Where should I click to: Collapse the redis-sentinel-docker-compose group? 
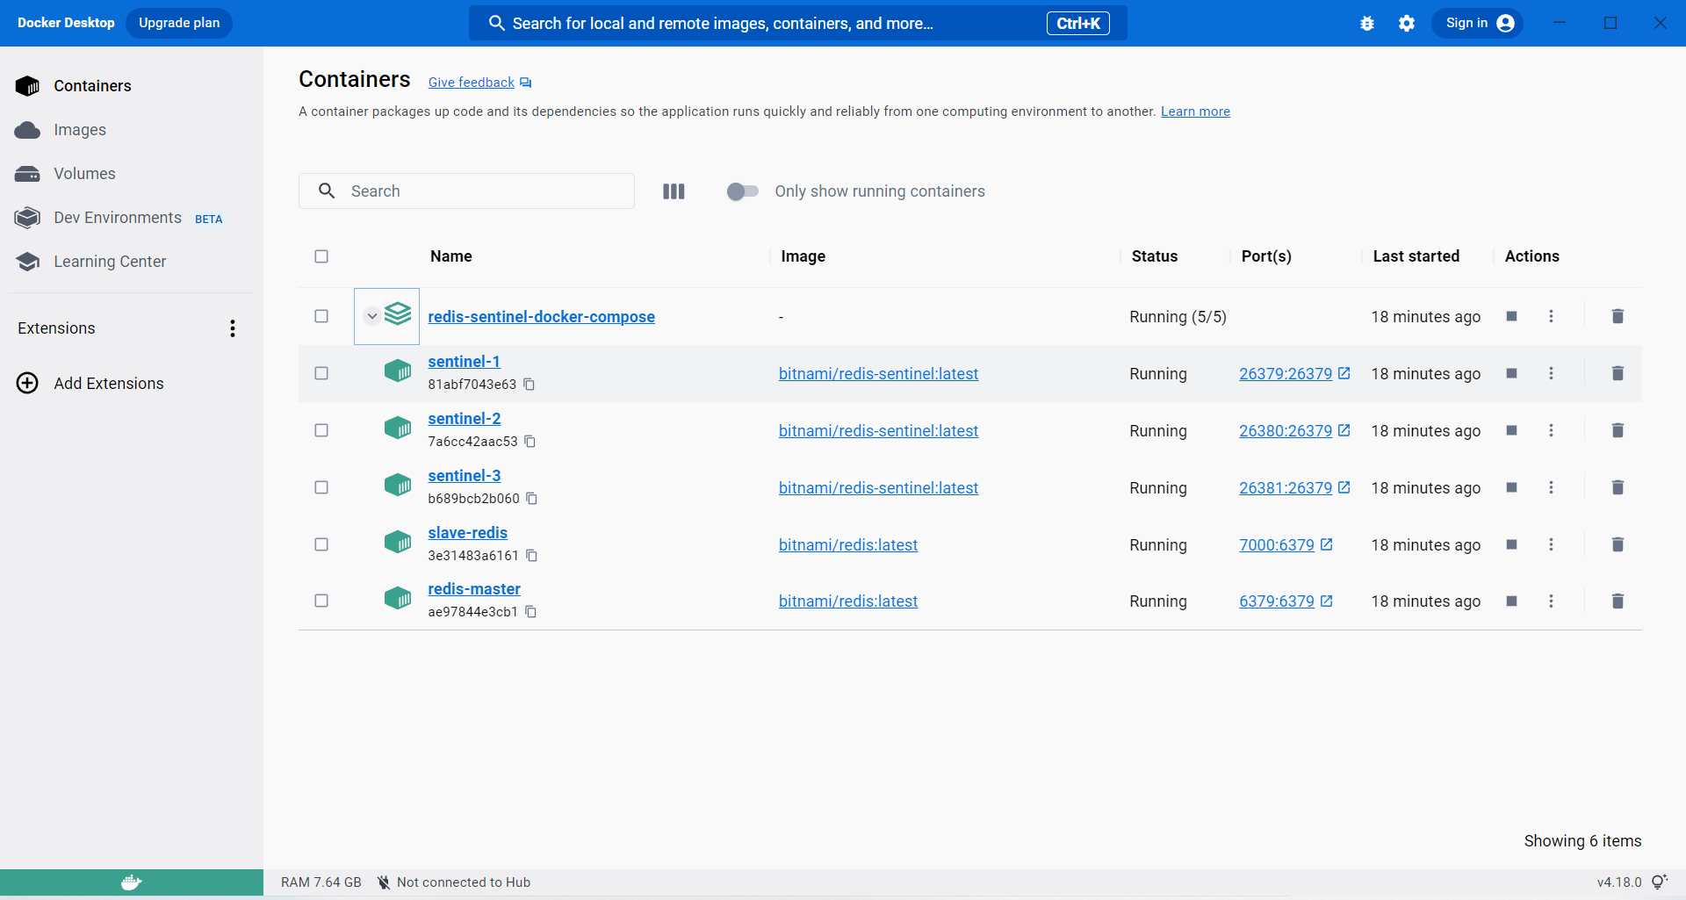click(x=372, y=316)
